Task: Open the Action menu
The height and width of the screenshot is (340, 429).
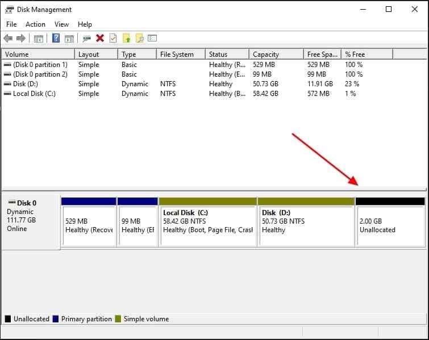Action: [x=36, y=24]
